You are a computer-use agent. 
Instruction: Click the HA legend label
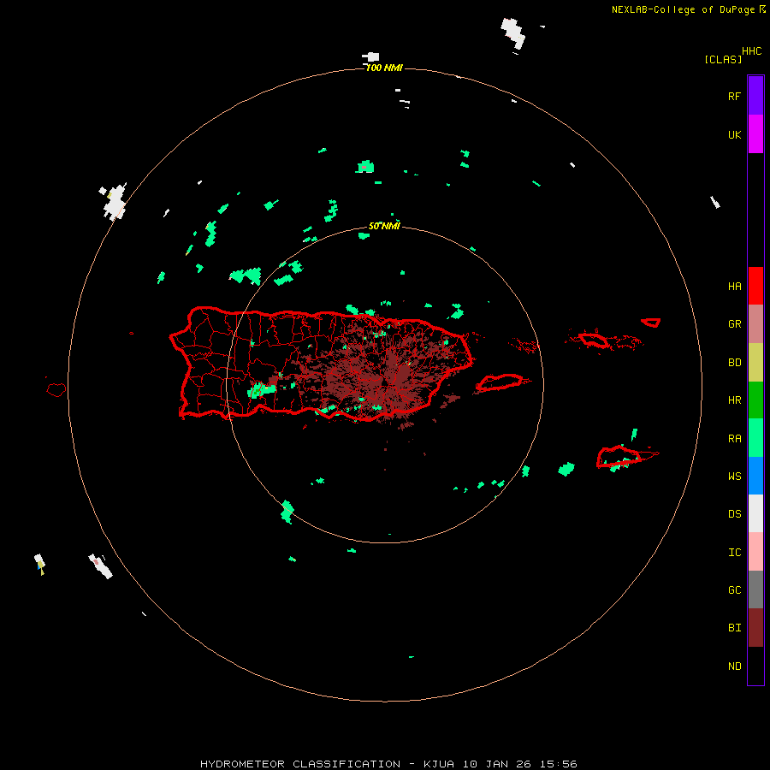pos(734,286)
